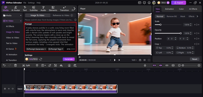Click the Scale slider handle
The width and height of the screenshot is (203, 97).
tap(160, 25)
